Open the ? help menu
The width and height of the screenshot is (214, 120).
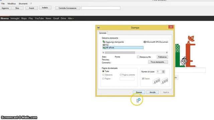tap(31, 4)
